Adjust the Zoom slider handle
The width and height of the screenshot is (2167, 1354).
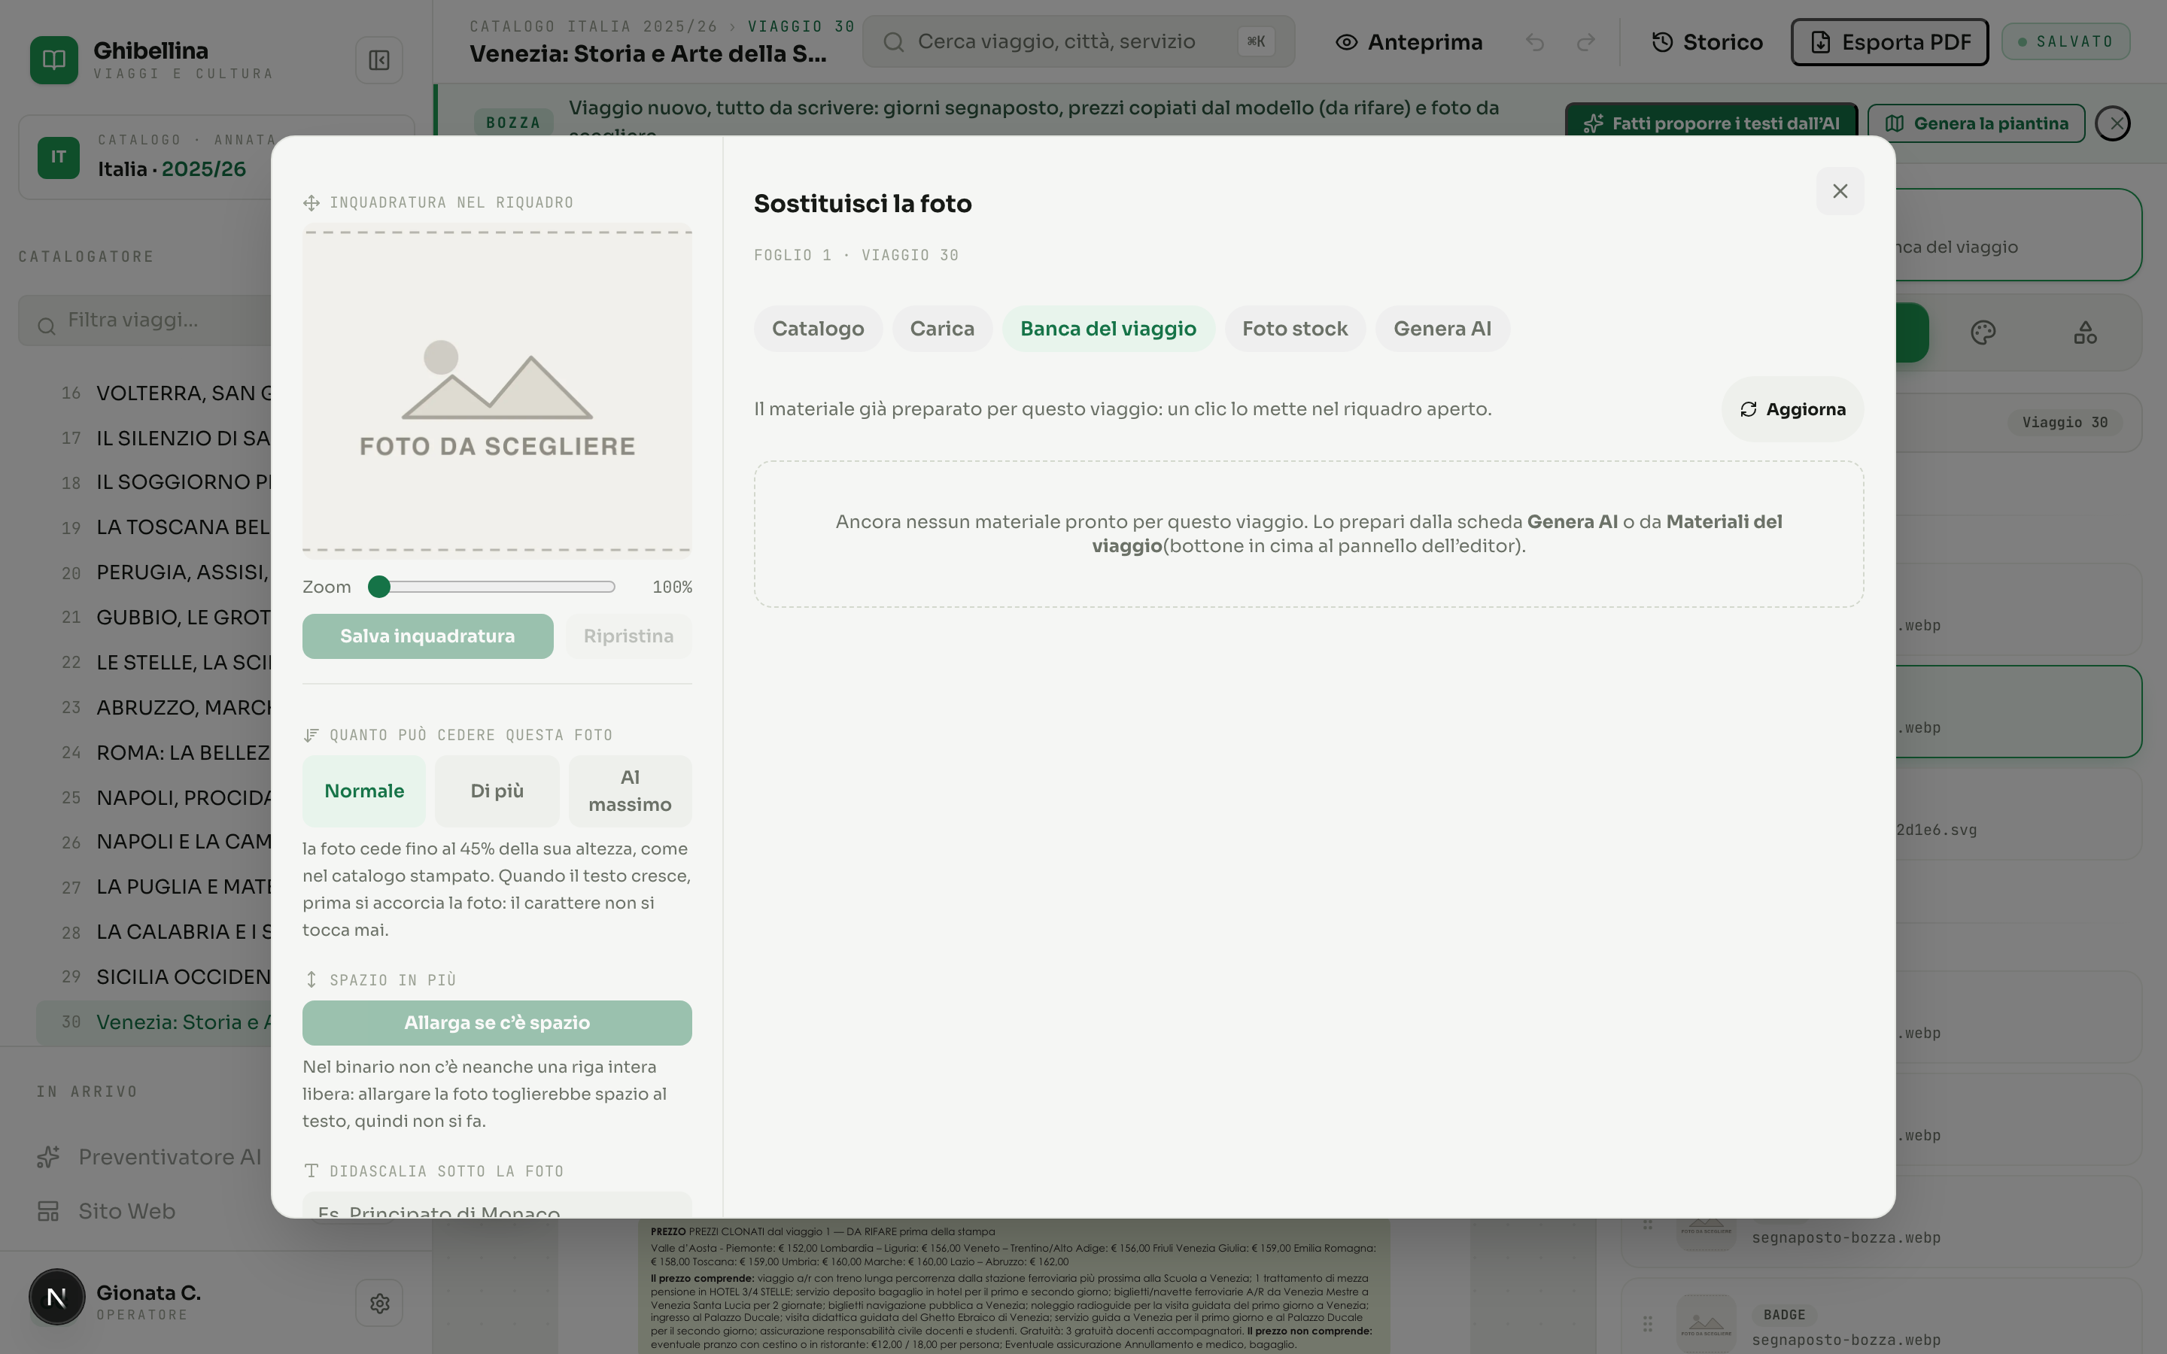point(378,587)
